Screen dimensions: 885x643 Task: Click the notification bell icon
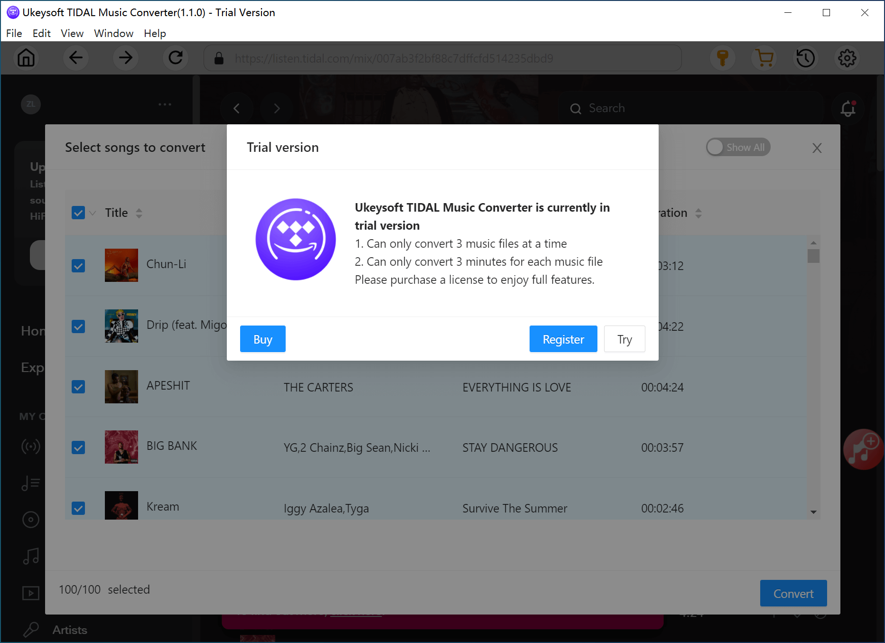848,109
